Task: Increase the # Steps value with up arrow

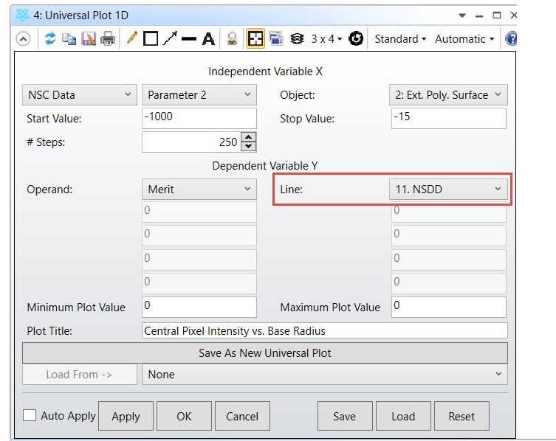Action: (x=249, y=137)
